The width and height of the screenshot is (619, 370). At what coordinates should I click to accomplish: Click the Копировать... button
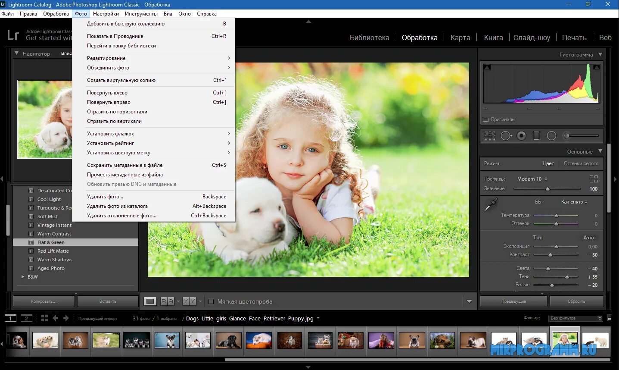(44, 301)
